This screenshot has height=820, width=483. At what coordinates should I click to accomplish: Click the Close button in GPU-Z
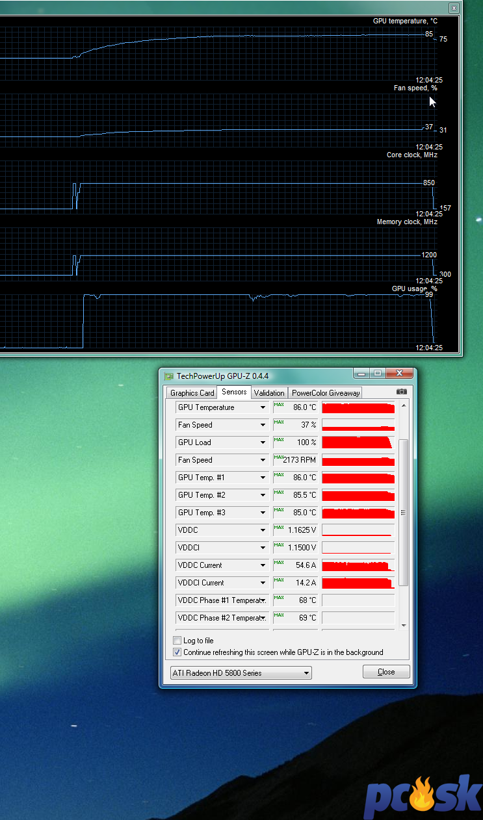coord(386,672)
